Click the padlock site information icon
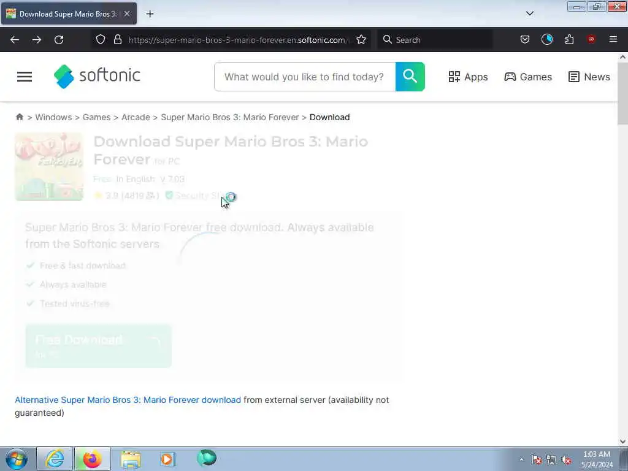Image resolution: width=628 pixels, height=471 pixels. tap(118, 39)
